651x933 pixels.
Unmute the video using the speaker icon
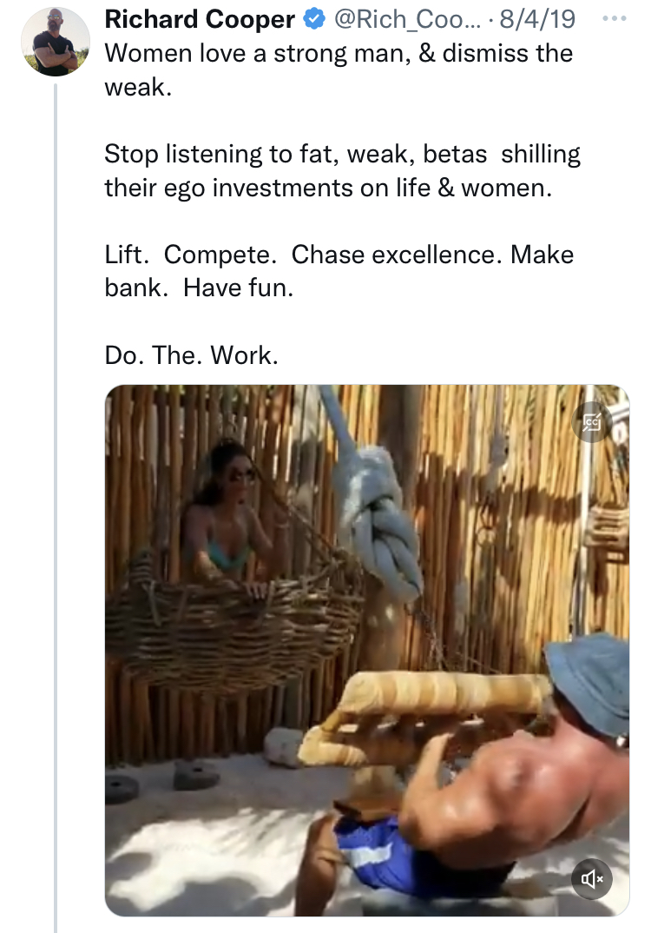pos(593,877)
